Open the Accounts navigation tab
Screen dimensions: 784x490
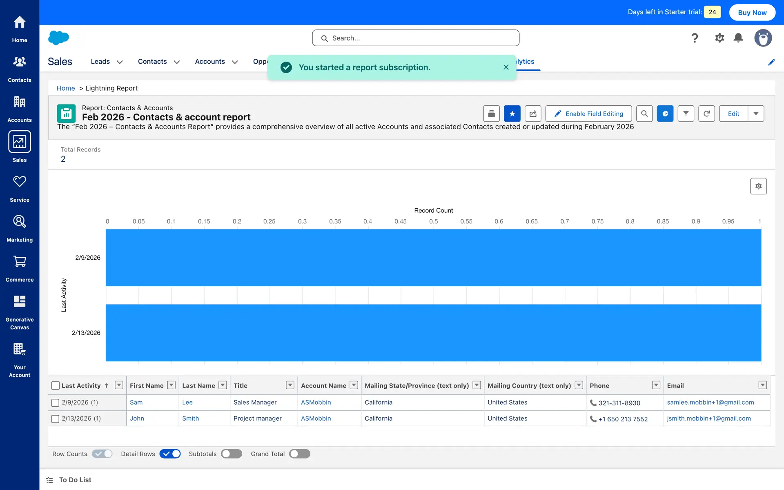point(210,61)
